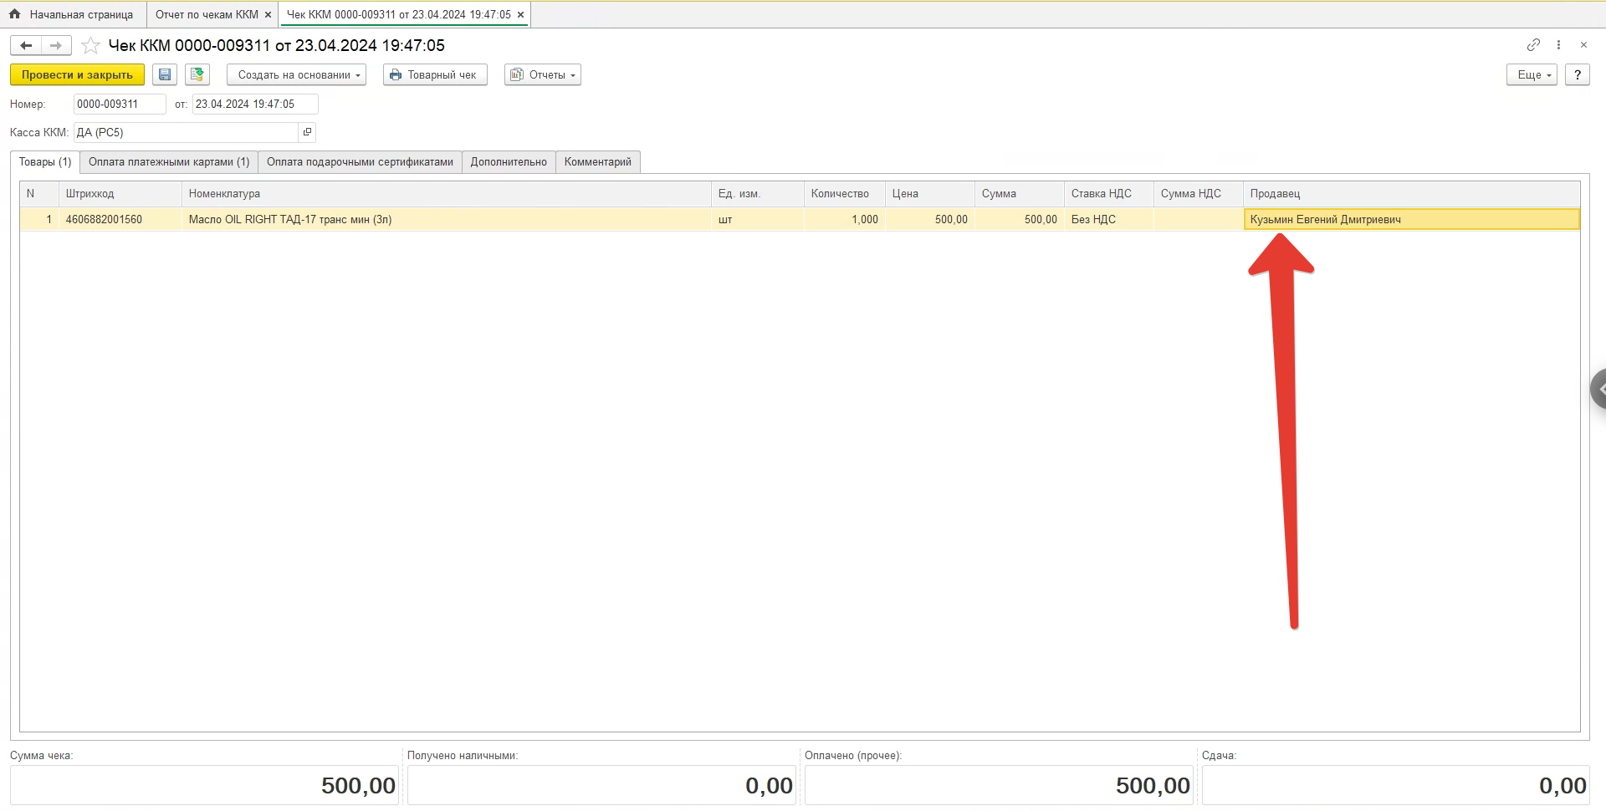Viewport: 1606px width, 811px height.
Task: Expand the Создать на основании dropdown
Action: [296, 74]
